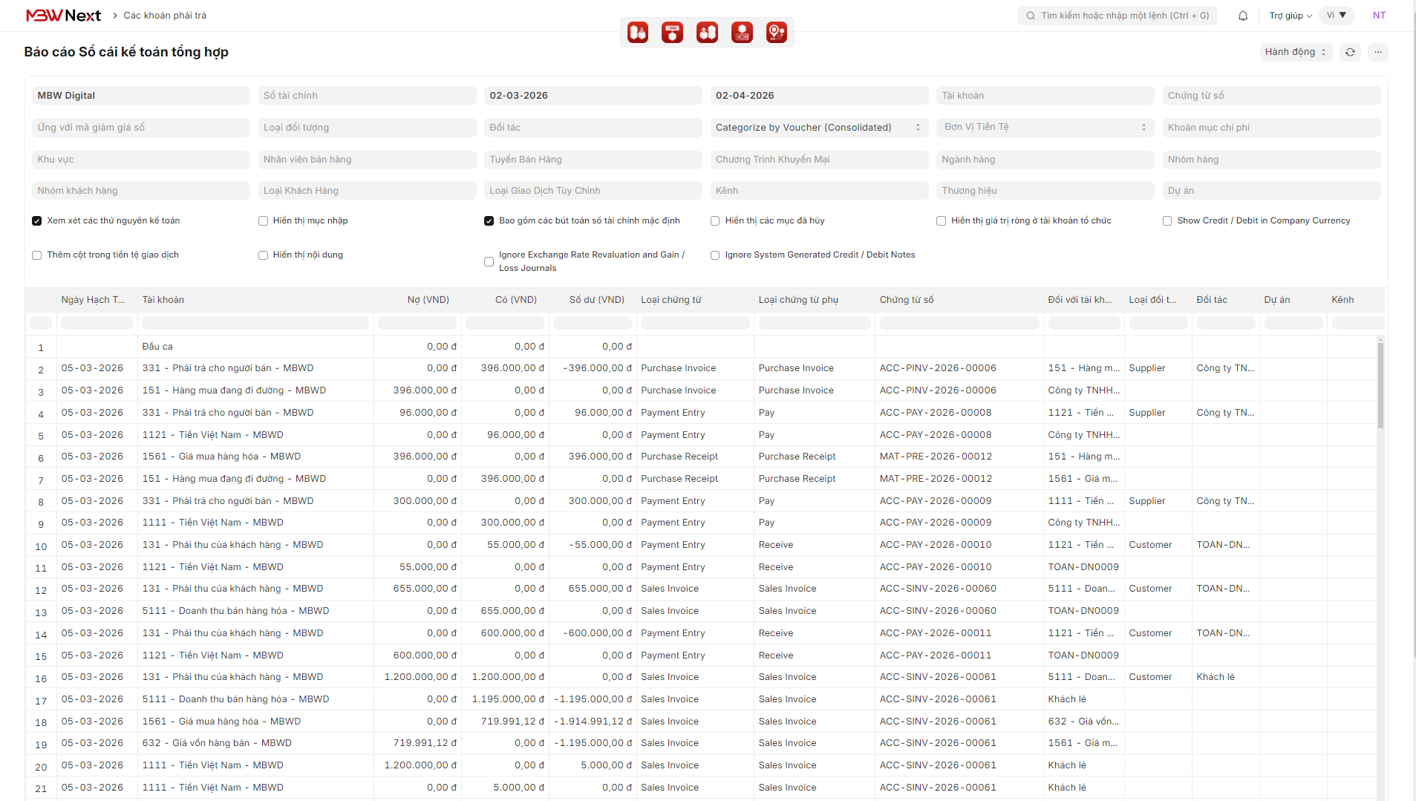This screenshot has width=1416, height=801.
Task: Click the 'Loại chứng từ' column header
Action: point(695,300)
